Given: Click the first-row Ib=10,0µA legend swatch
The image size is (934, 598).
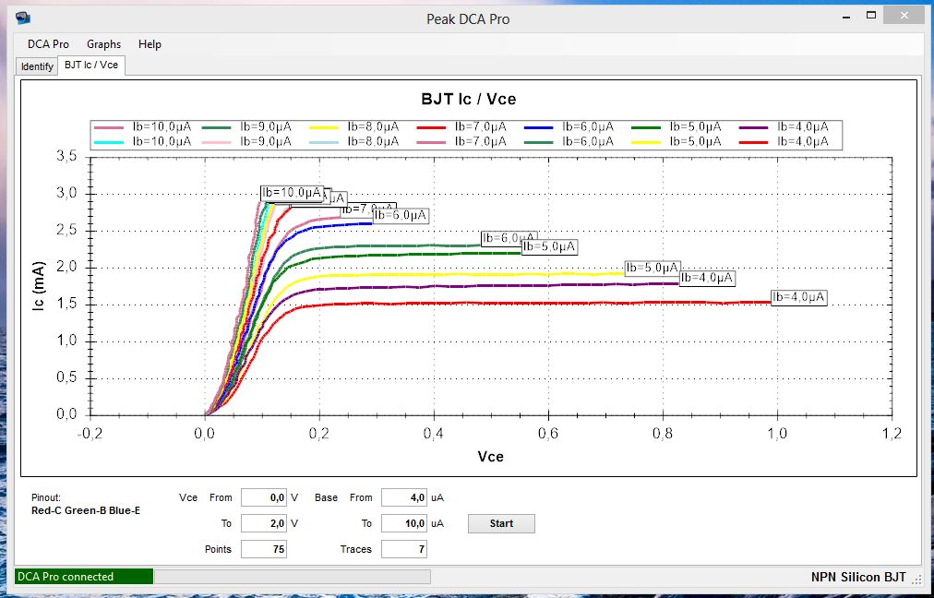Looking at the screenshot, I should tap(108, 126).
